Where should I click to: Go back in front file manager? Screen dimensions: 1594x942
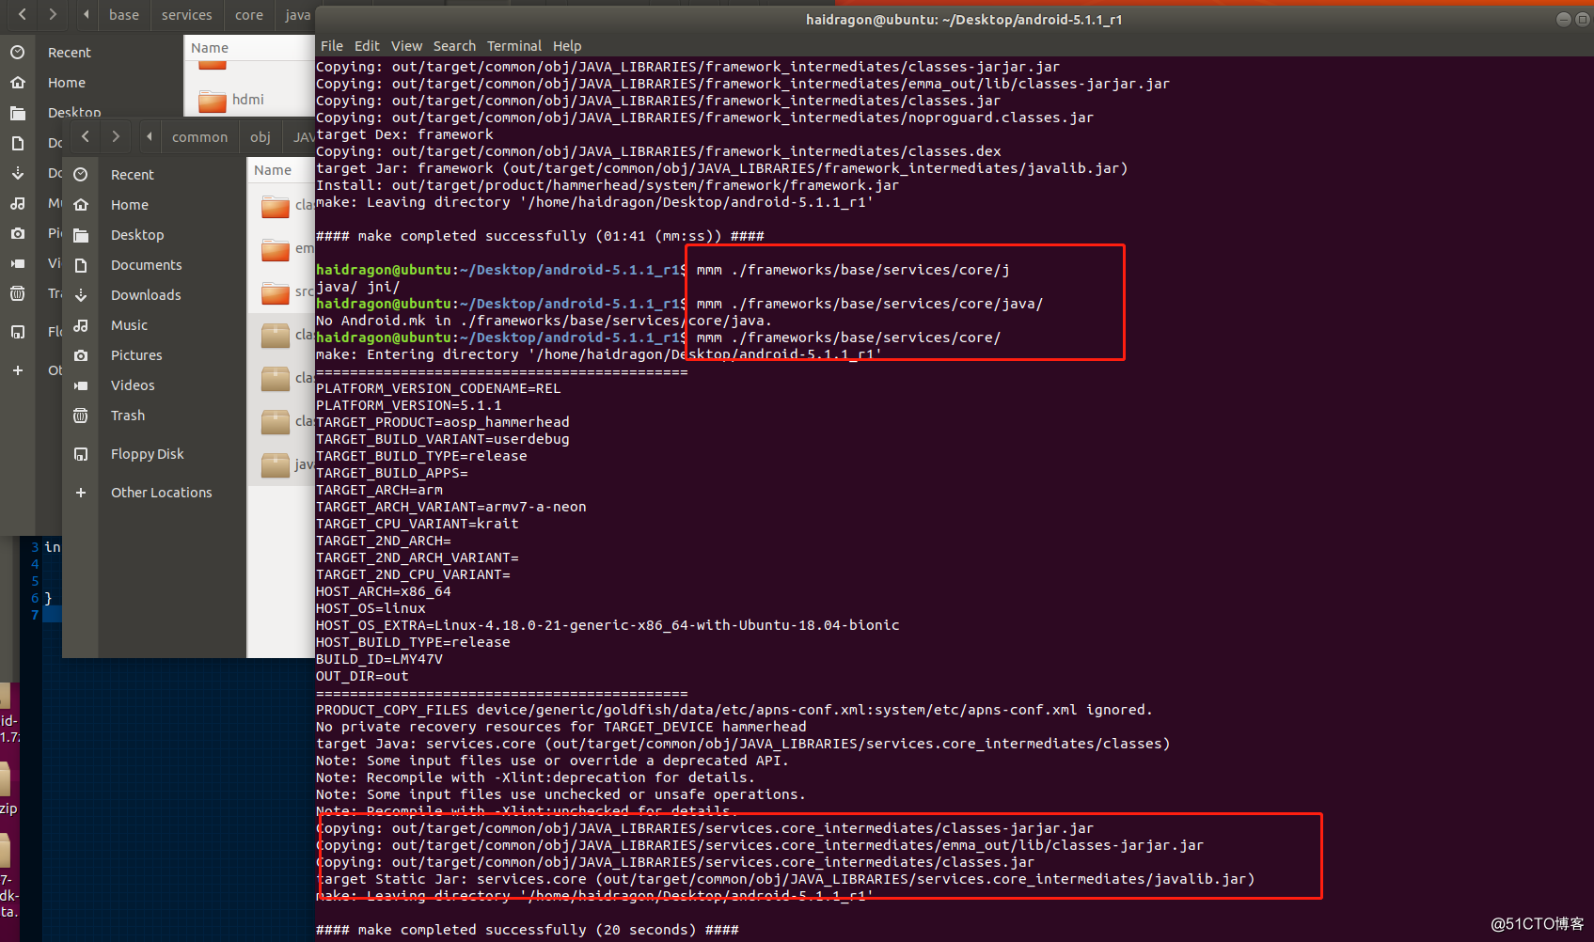point(86,136)
